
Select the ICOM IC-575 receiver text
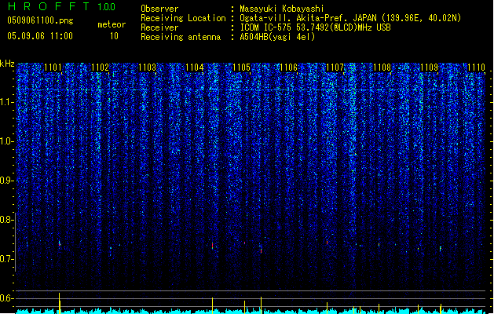pyautogui.click(x=315, y=27)
